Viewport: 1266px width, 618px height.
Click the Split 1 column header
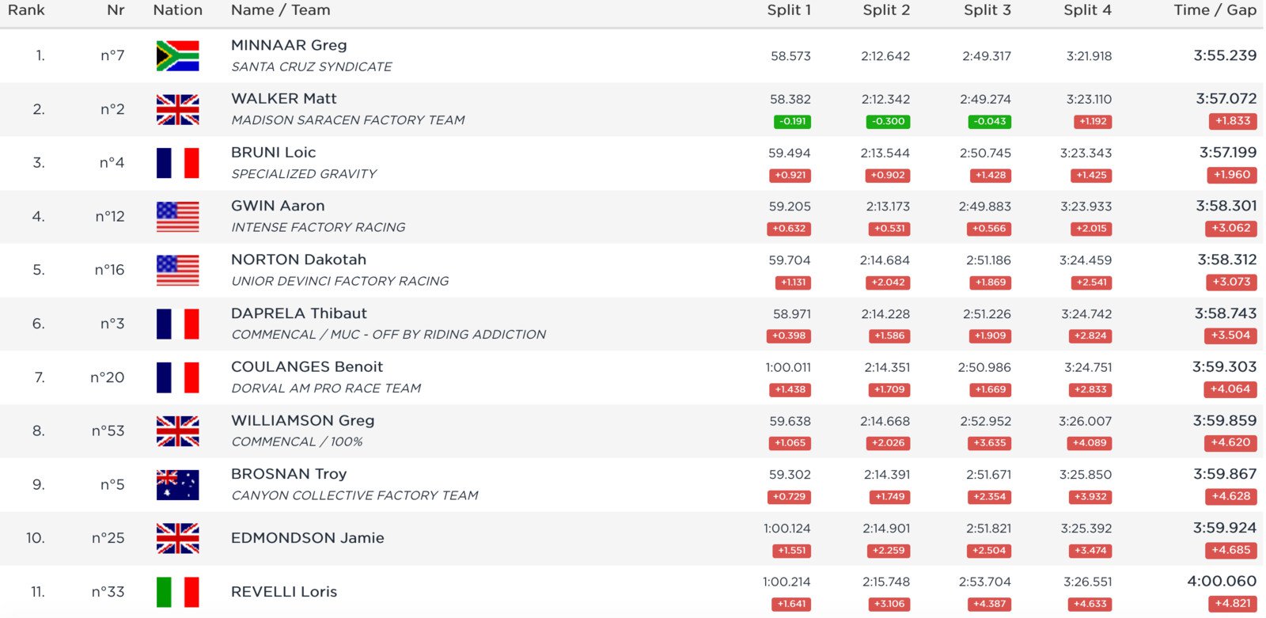coord(789,10)
